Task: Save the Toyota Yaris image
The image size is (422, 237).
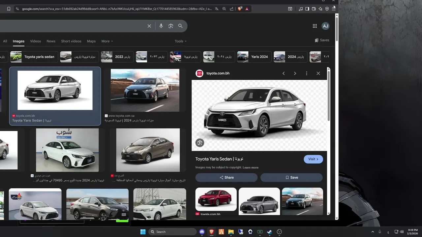Action: [291, 177]
